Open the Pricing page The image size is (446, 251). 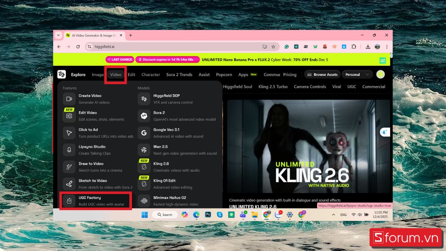(290, 74)
